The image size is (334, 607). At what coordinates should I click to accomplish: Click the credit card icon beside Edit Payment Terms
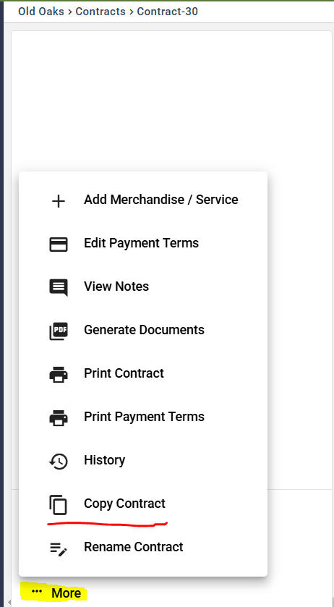tap(59, 245)
